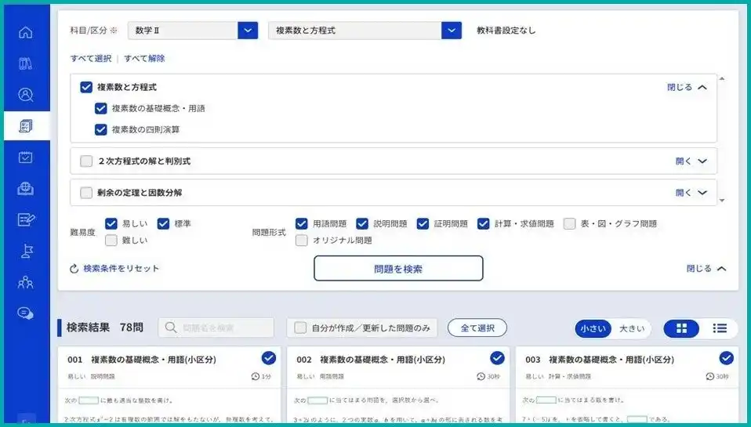Open the group members sidebar icon

(25, 282)
